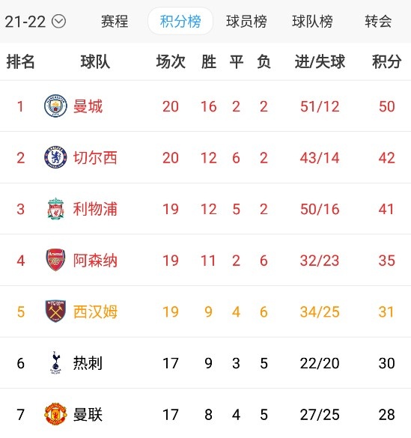Click the West Ham crest icon

point(55,311)
